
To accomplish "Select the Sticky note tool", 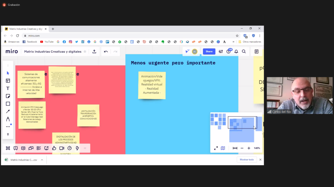I will point(8,96).
